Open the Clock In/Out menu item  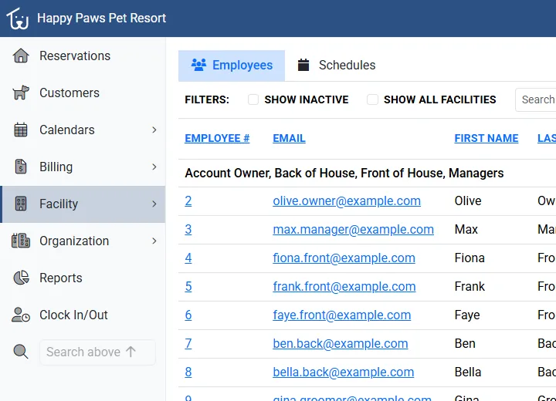(x=83, y=315)
